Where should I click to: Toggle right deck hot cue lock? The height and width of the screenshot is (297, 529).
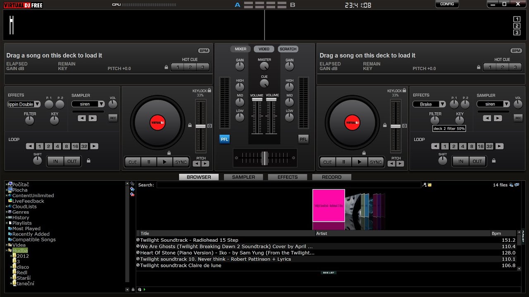coord(479,67)
